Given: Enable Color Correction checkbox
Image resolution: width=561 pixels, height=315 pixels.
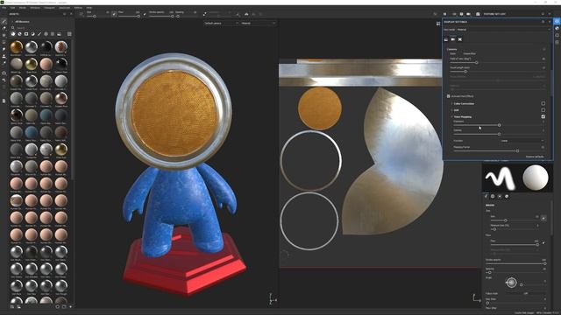Looking at the screenshot, I should (543, 103).
